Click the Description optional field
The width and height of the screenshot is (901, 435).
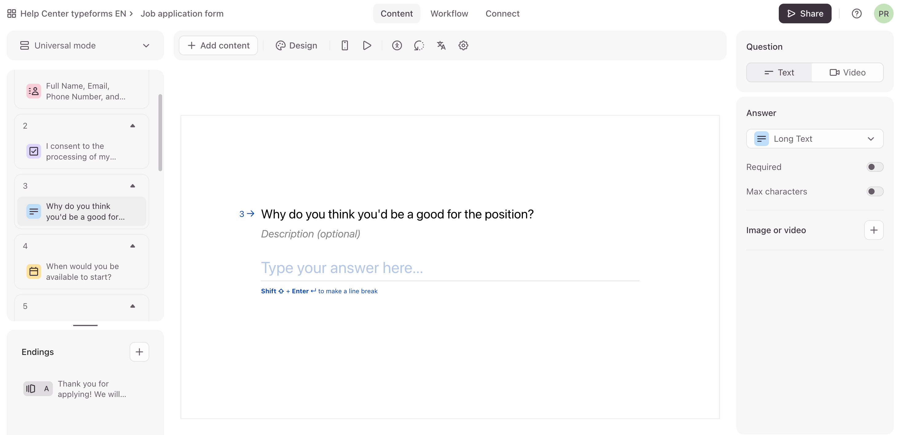tap(310, 234)
